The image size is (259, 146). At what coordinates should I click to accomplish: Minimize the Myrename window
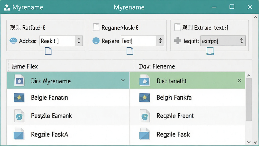coord(214,7)
